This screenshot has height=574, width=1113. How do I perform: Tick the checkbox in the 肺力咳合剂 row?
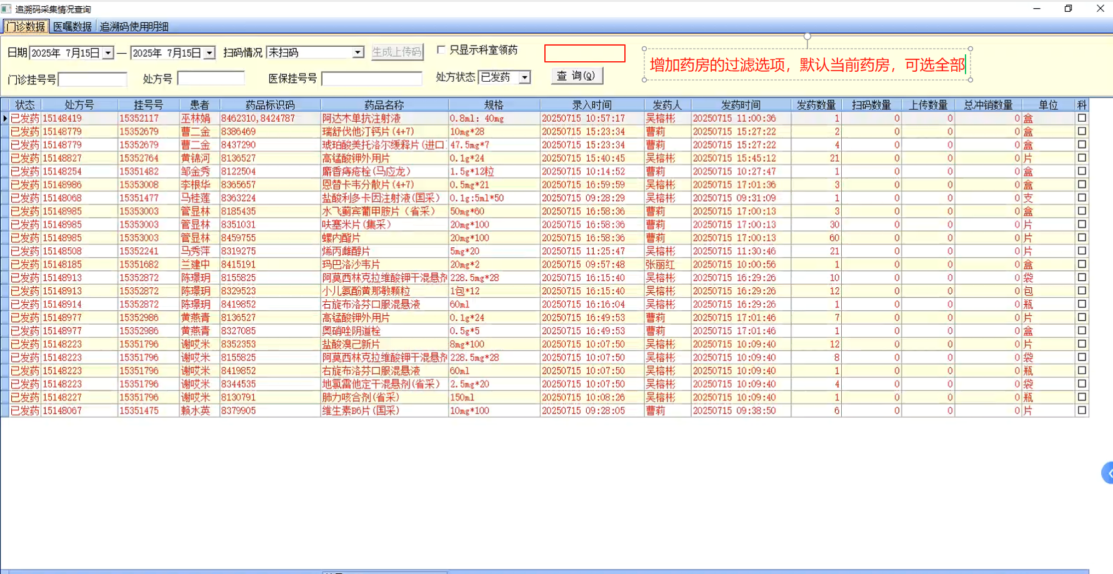click(x=1082, y=397)
